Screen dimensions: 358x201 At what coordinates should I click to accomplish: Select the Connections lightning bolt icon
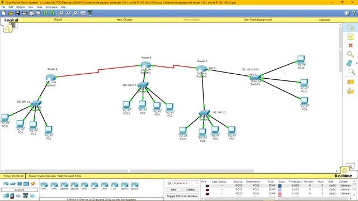coord(33,184)
